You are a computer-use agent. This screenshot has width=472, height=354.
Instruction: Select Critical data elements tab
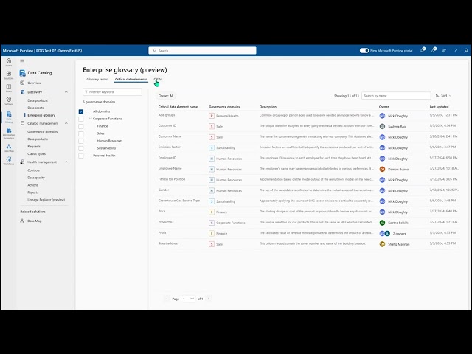(x=131, y=79)
